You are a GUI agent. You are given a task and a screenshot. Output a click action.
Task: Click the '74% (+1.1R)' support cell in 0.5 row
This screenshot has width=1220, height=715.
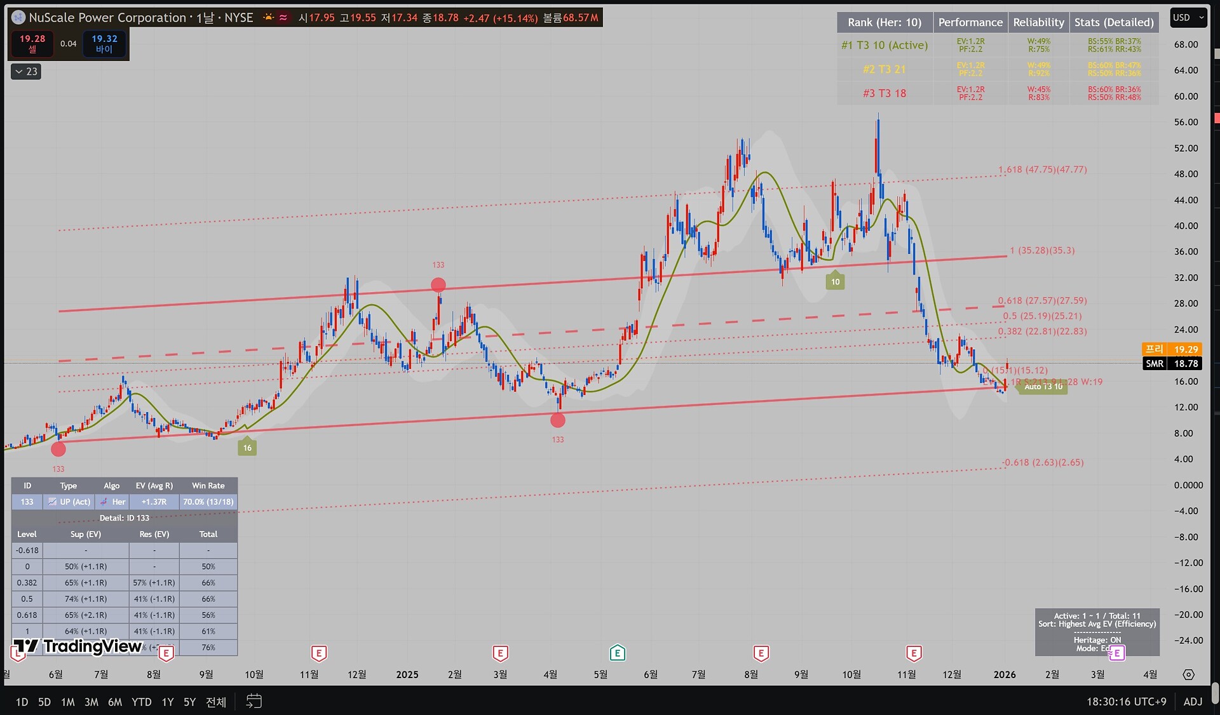(x=86, y=599)
